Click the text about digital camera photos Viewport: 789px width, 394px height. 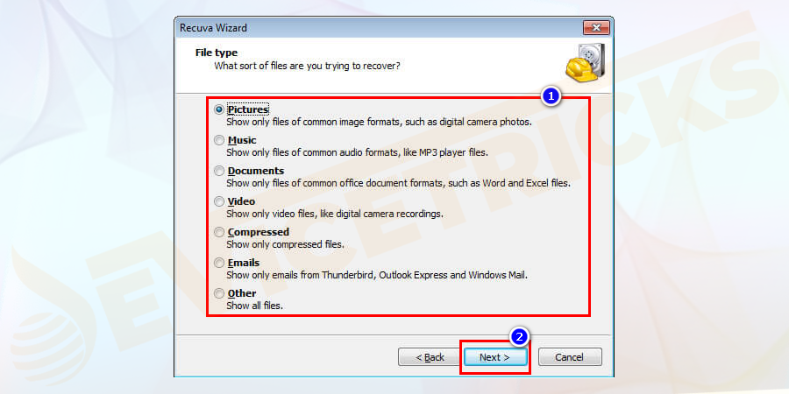379,122
